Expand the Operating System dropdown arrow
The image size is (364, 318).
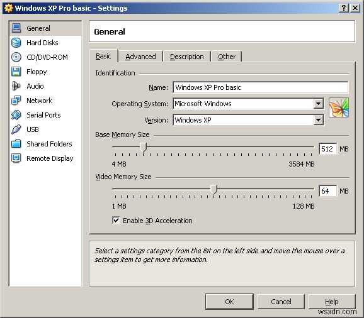[x=318, y=104]
